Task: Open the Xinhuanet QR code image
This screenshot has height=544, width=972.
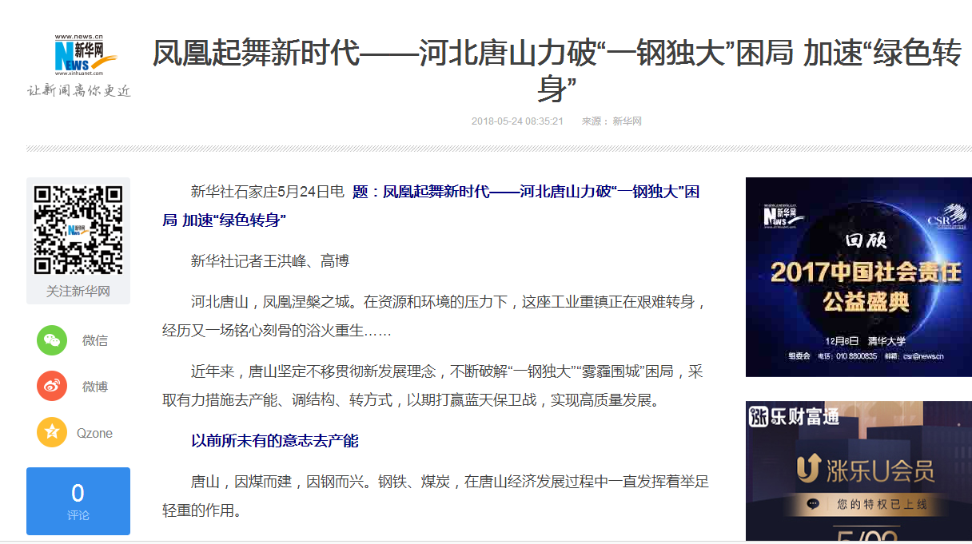Action: click(x=78, y=229)
